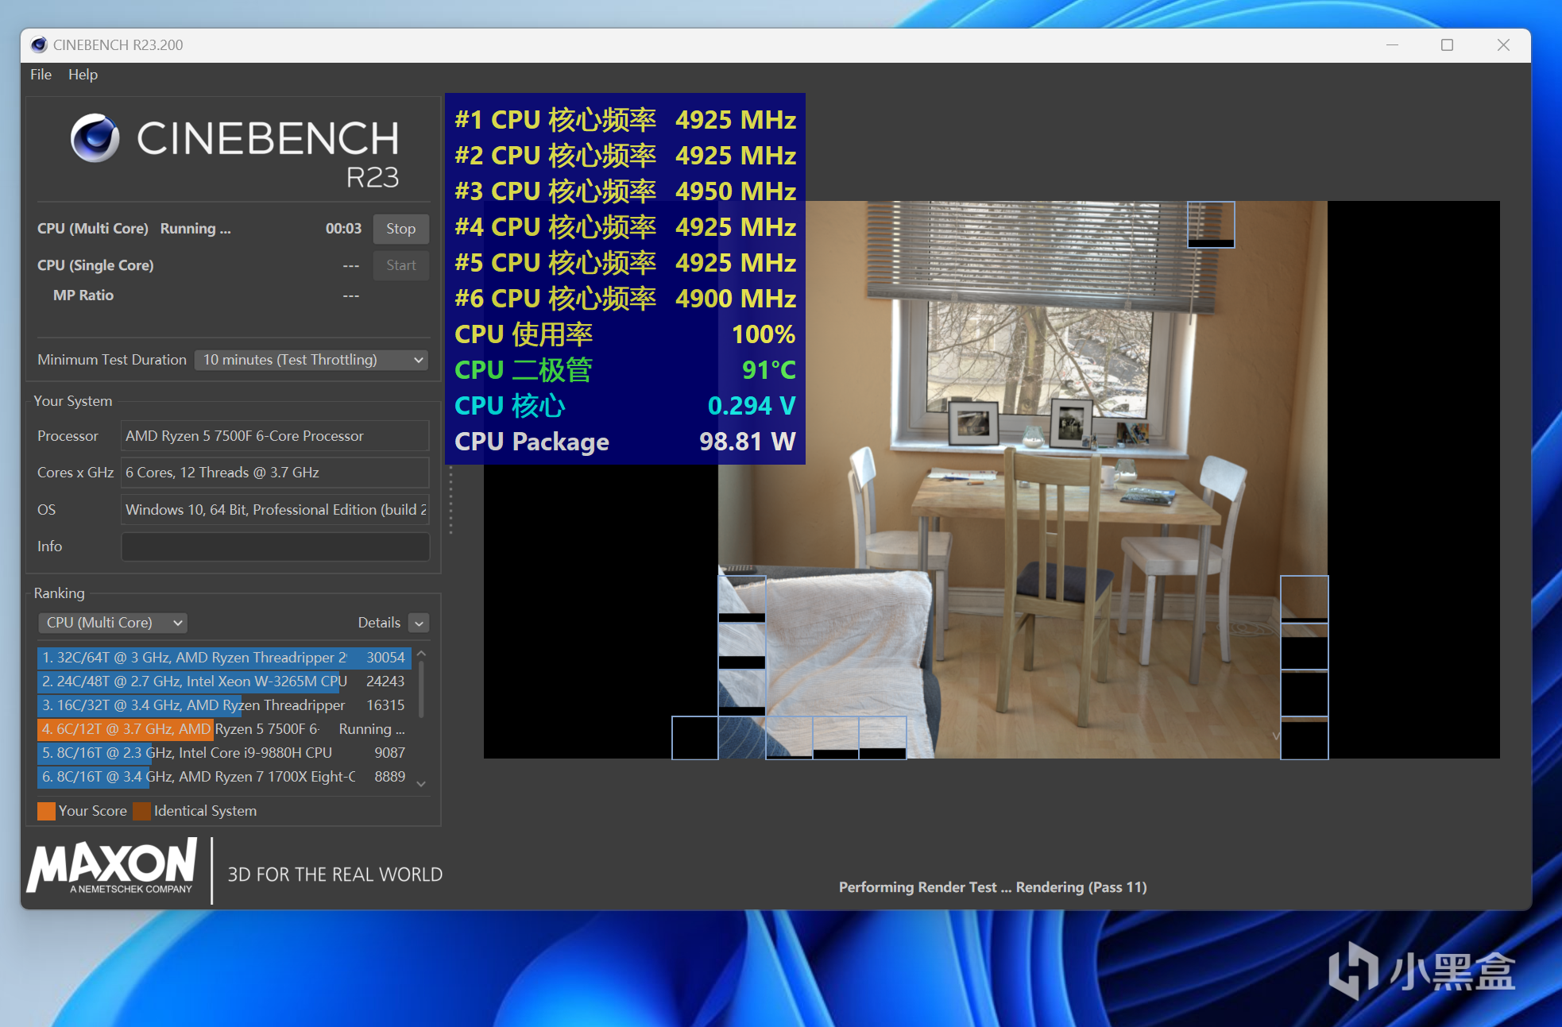Viewport: 1562px width, 1027px height.
Task: Click the brown Identical System swatch
Action: (x=142, y=811)
